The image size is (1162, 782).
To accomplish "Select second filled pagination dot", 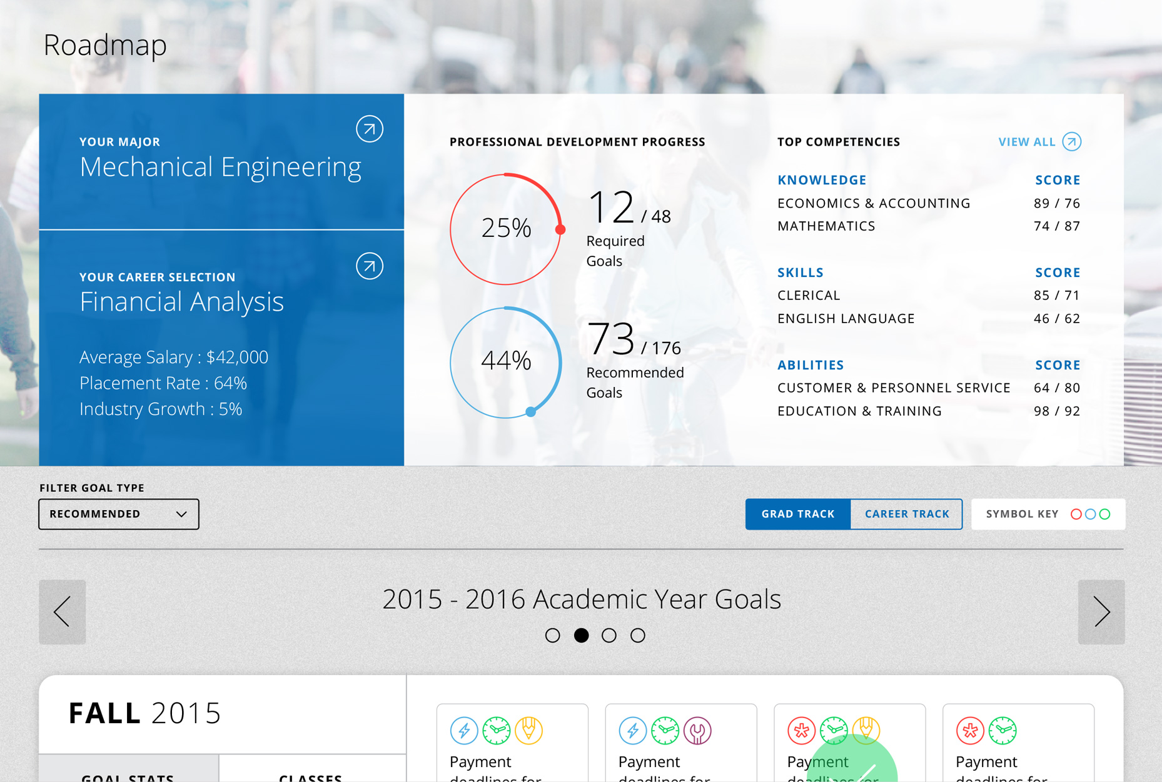I will coord(582,636).
